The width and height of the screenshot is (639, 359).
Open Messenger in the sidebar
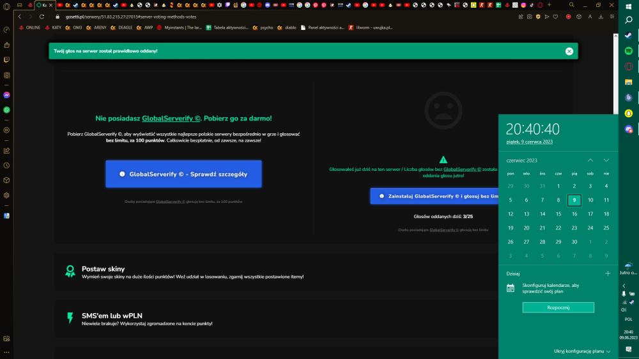coord(6,95)
